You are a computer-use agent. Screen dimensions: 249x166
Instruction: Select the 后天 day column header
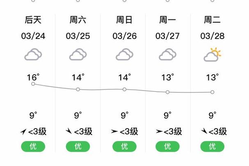pos(33,20)
